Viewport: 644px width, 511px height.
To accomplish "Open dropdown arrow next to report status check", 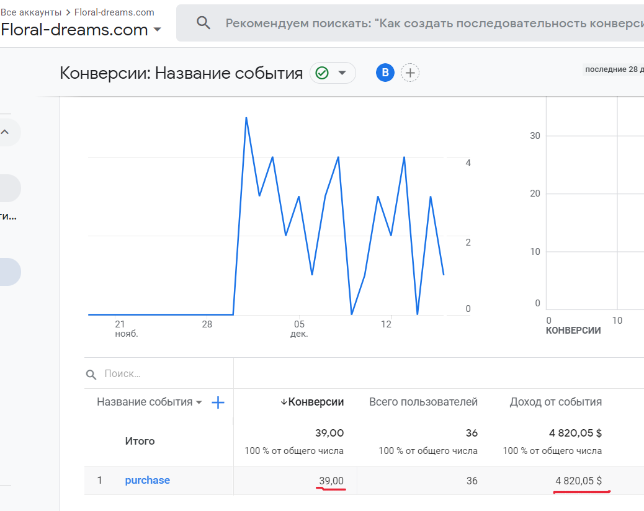I will pyautogui.click(x=342, y=73).
